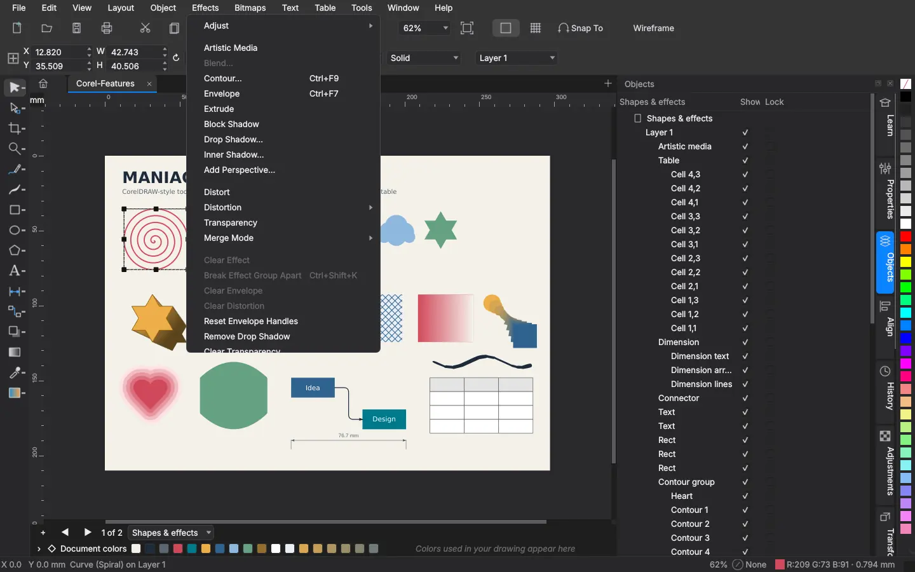This screenshot has height=572, width=915.
Task: Expand the Distortion submenu
Action: tap(283, 207)
